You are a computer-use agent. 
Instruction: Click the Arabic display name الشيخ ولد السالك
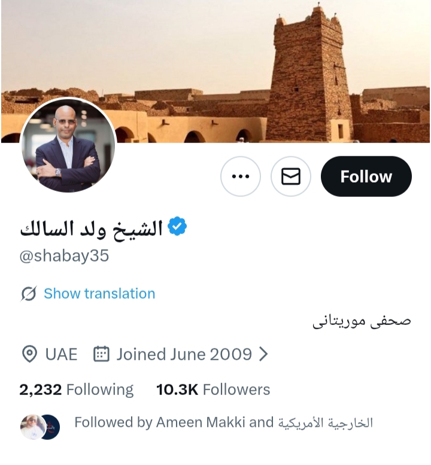click(91, 227)
